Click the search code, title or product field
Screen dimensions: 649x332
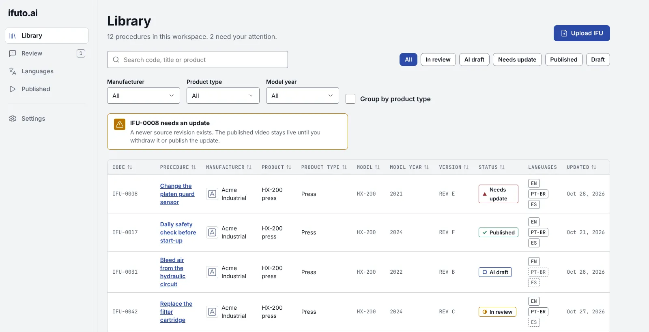coord(198,60)
